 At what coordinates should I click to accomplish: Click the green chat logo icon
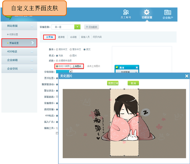[9, 18]
